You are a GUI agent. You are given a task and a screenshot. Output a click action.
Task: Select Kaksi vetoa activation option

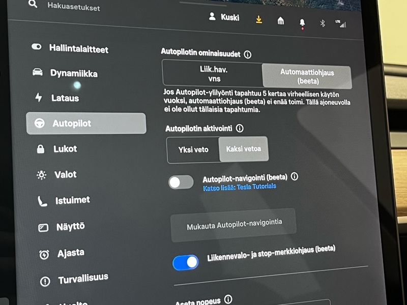(243, 149)
